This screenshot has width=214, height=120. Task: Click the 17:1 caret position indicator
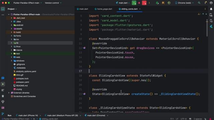pos(172,119)
